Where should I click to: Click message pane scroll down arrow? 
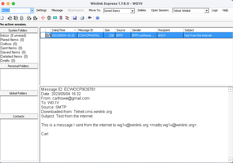(230, 160)
